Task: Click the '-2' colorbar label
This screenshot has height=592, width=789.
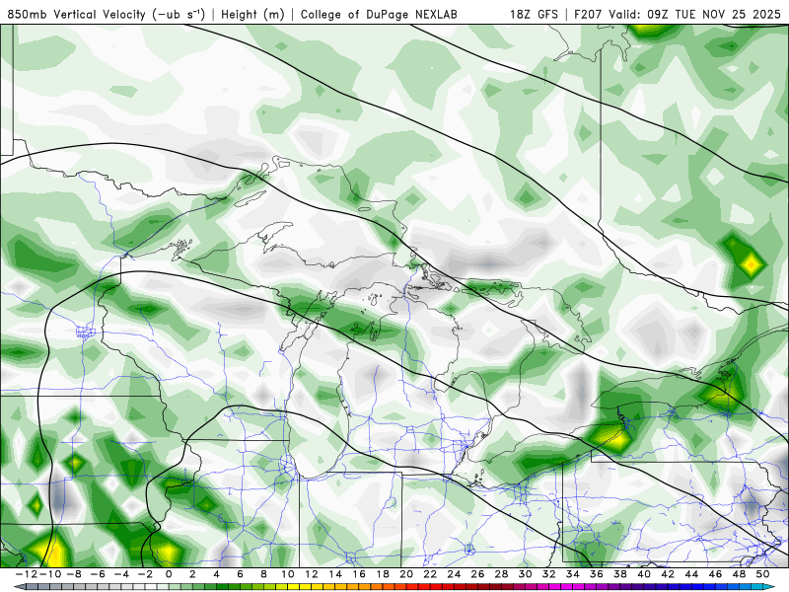Action: (x=145, y=574)
